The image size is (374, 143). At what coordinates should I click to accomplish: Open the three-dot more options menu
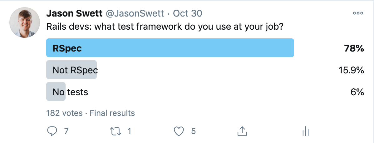[x=358, y=13]
